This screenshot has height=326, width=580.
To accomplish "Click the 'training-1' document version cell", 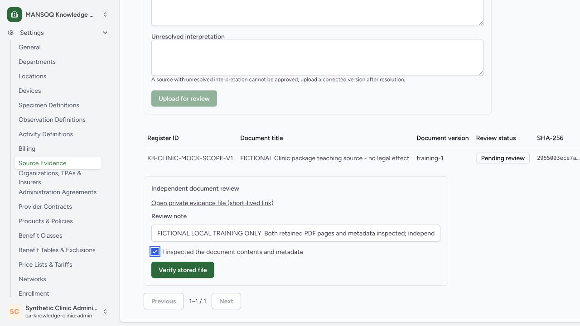I will 430,158.
